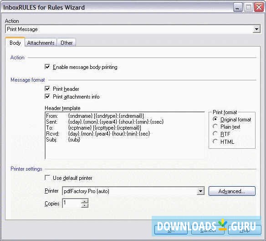Viewport: 266px width, 241px height.
Task: Close the InboxRULES window
Action: pos(259,7)
